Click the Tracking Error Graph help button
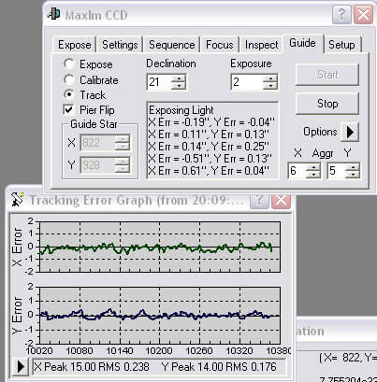 [259, 200]
